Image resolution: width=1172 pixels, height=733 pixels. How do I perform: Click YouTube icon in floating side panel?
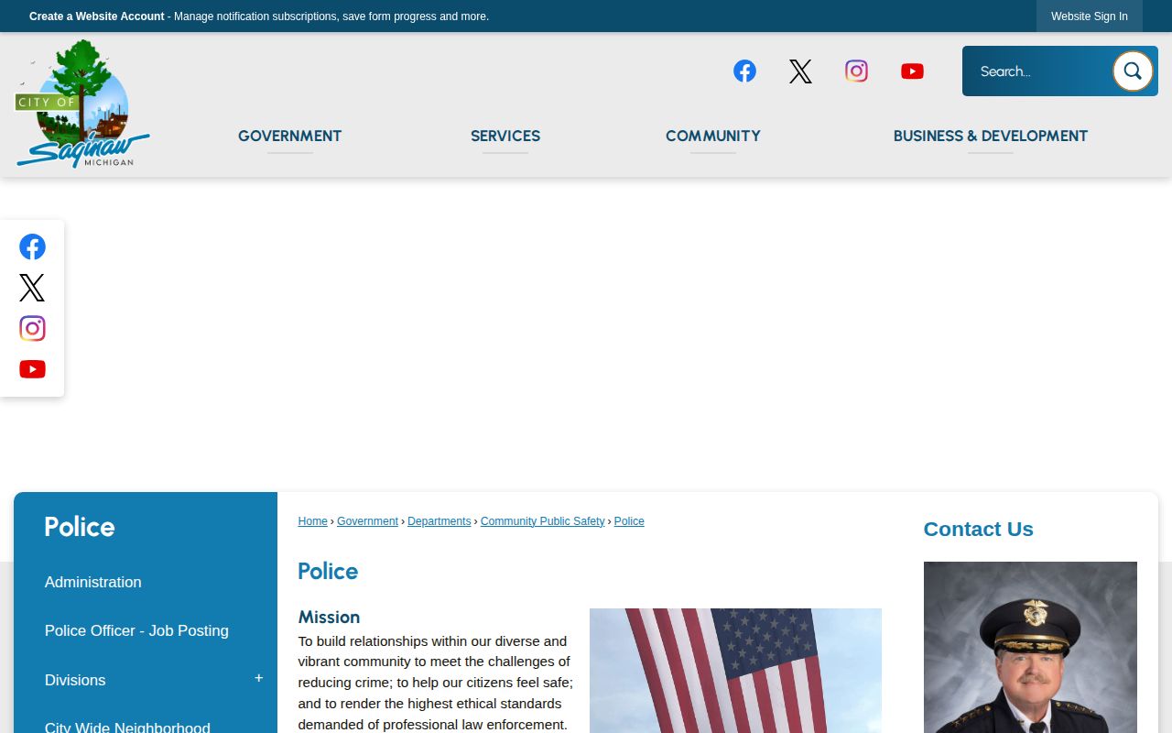point(32,369)
